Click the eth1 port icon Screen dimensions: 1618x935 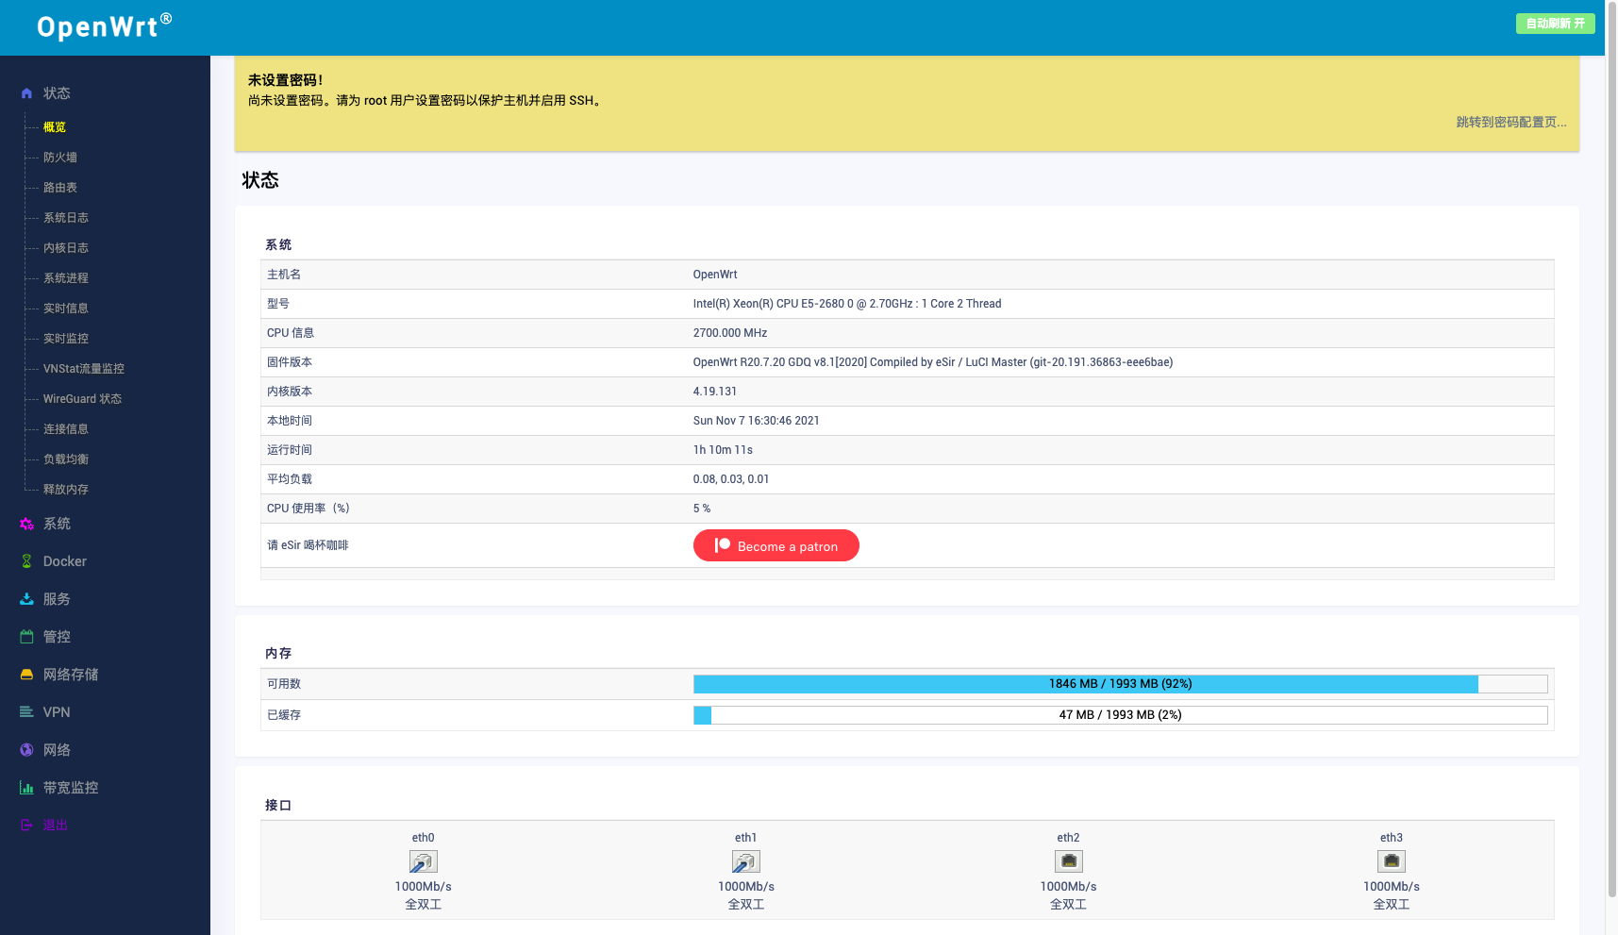(x=745, y=861)
